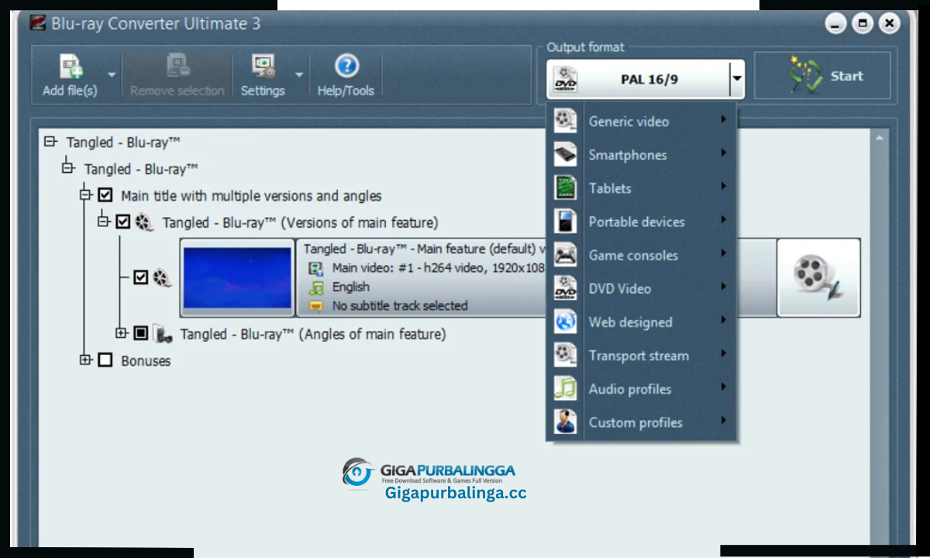The width and height of the screenshot is (930, 558).
Task: Click the Add file(s) icon
Action: (x=71, y=66)
